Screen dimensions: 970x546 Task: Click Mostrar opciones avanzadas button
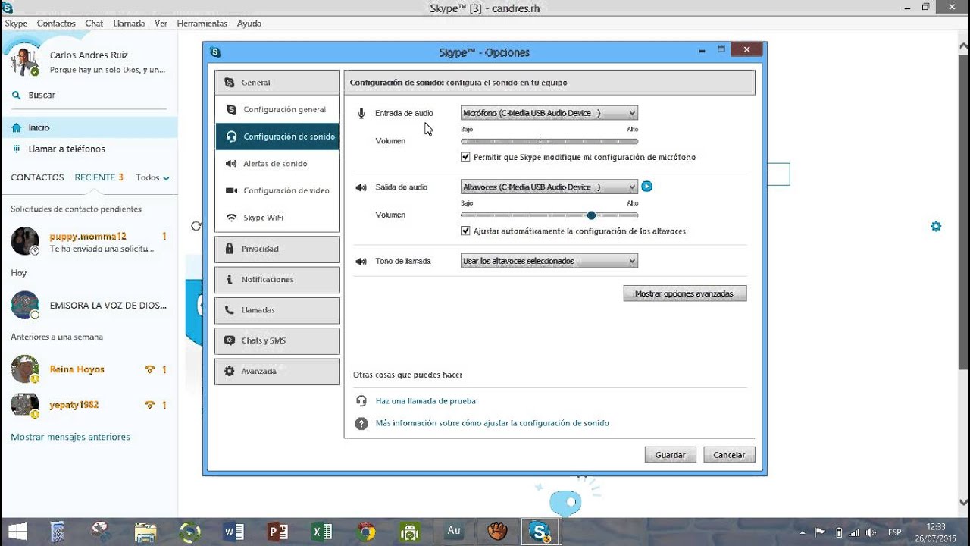pyautogui.click(x=685, y=293)
